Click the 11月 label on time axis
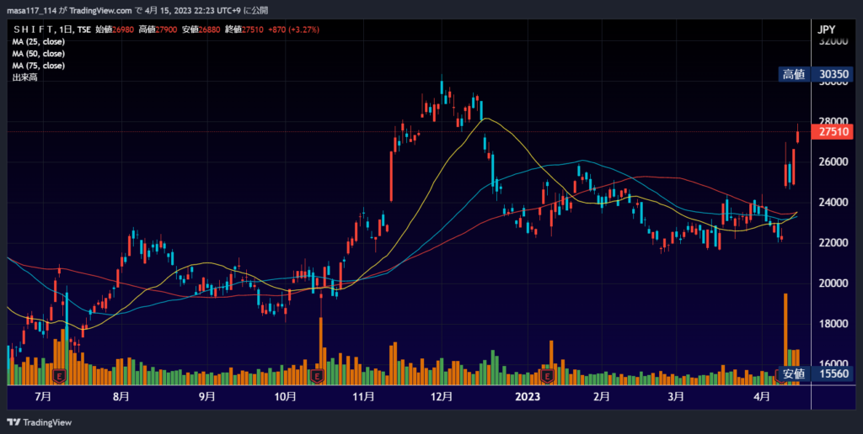This screenshot has width=863, height=434. [x=363, y=396]
